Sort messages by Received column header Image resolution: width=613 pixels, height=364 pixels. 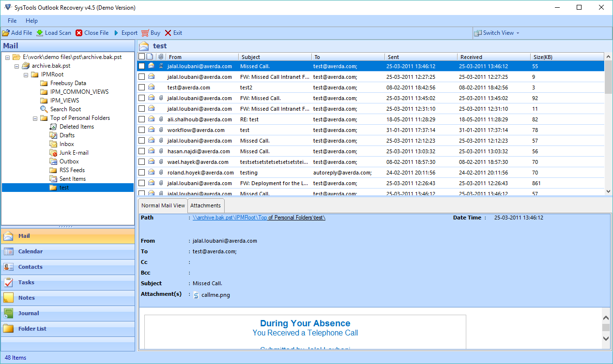click(x=493, y=57)
